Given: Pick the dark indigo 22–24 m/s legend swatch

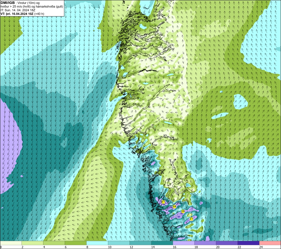Looking at the screenshot, I should point(248,243).
